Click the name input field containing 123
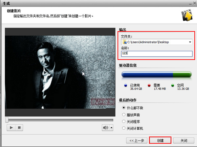The height and width of the screenshot is (147, 197). point(157,54)
